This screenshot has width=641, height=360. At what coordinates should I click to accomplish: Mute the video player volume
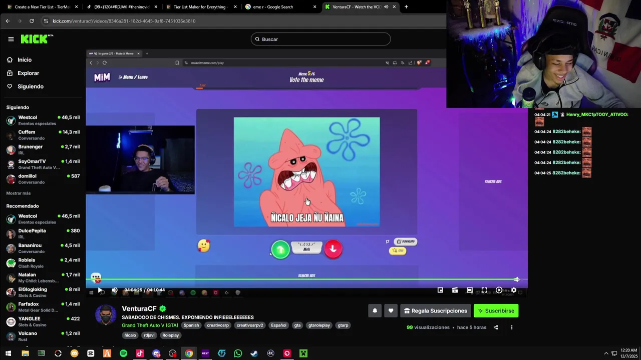[115, 290]
